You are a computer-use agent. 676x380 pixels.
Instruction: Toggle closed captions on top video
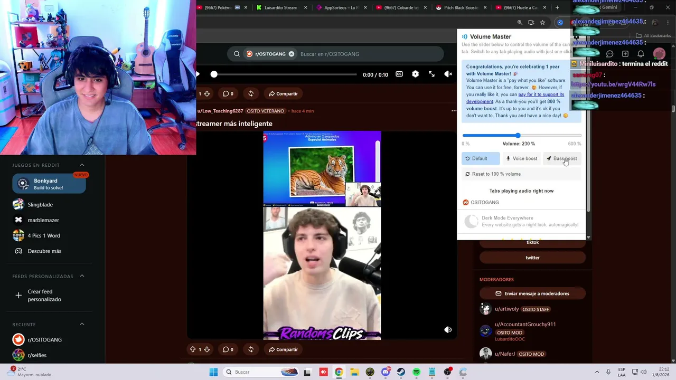coord(399,74)
